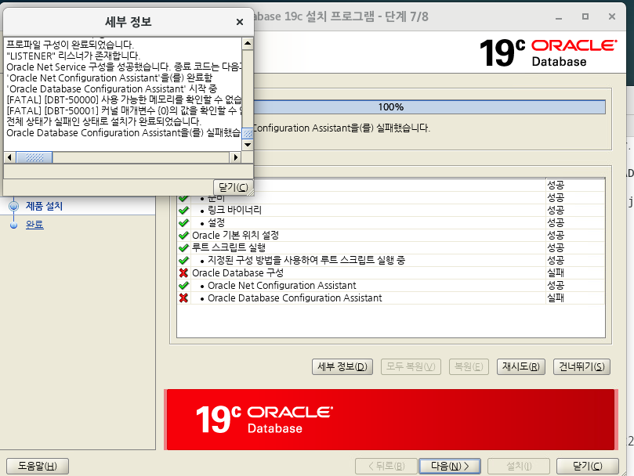Click the 세부 정보 dialog title bar
The height and width of the screenshot is (476, 634).
click(x=129, y=22)
